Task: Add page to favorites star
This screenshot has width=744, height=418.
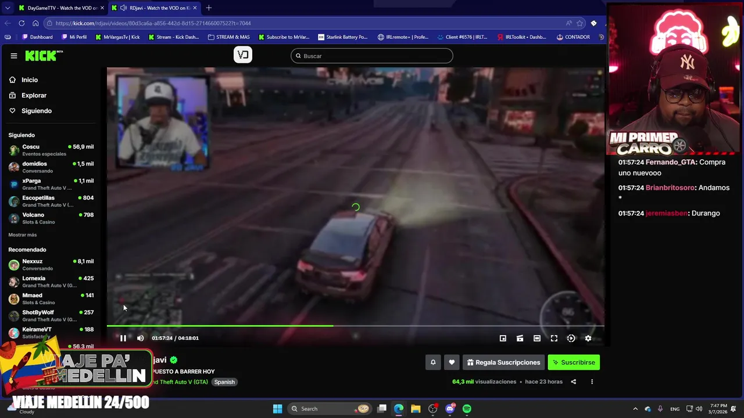Action: point(580,23)
